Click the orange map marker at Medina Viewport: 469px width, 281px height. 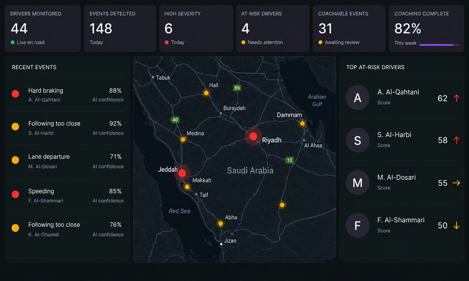tap(183, 139)
